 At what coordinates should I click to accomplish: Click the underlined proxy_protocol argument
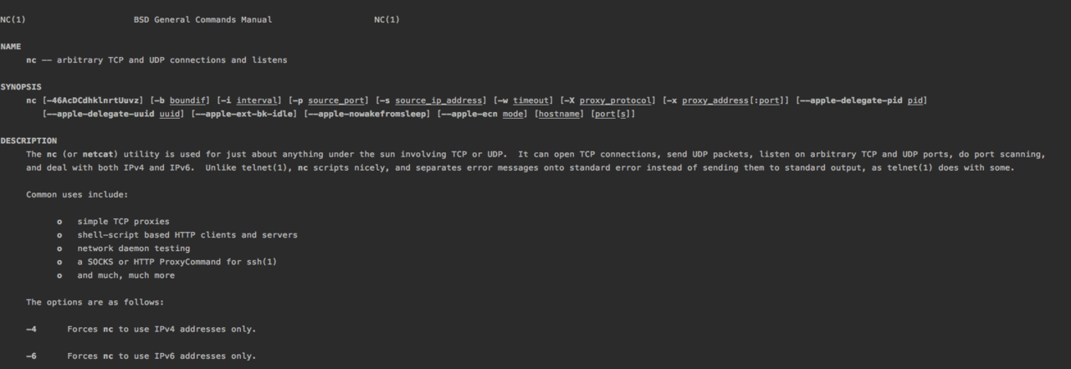click(x=616, y=100)
